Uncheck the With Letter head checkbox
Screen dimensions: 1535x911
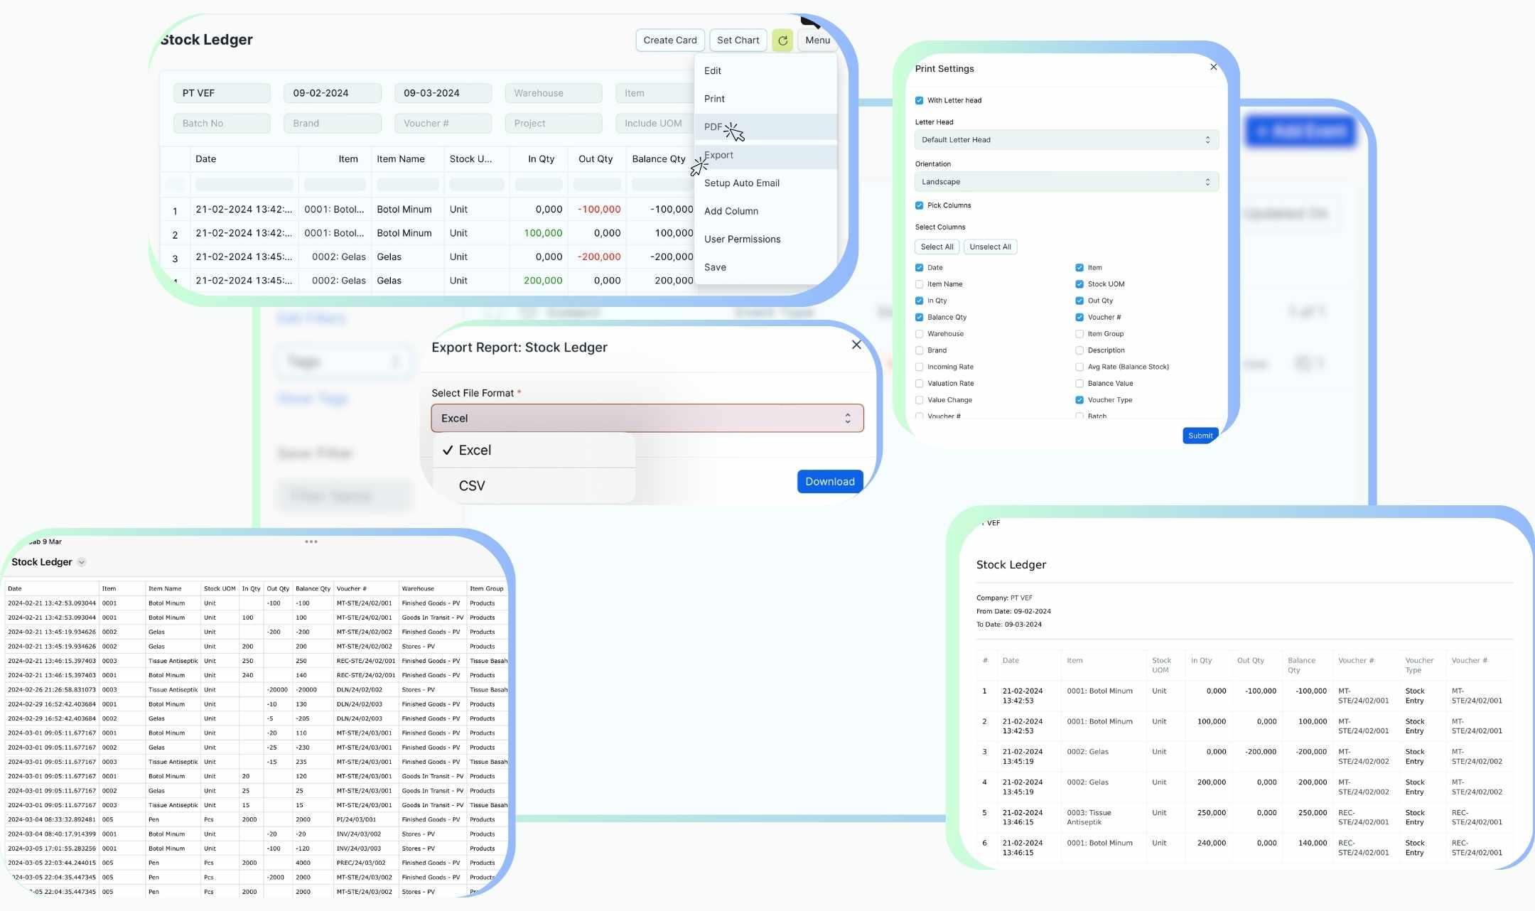(919, 101)
